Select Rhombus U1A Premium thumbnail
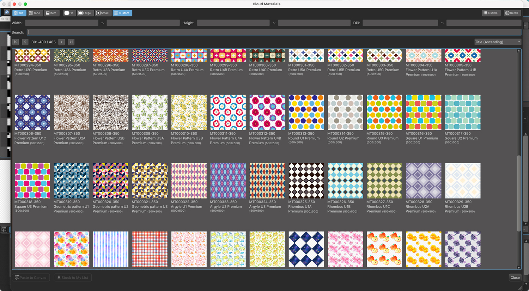 [x=306, y=181]
